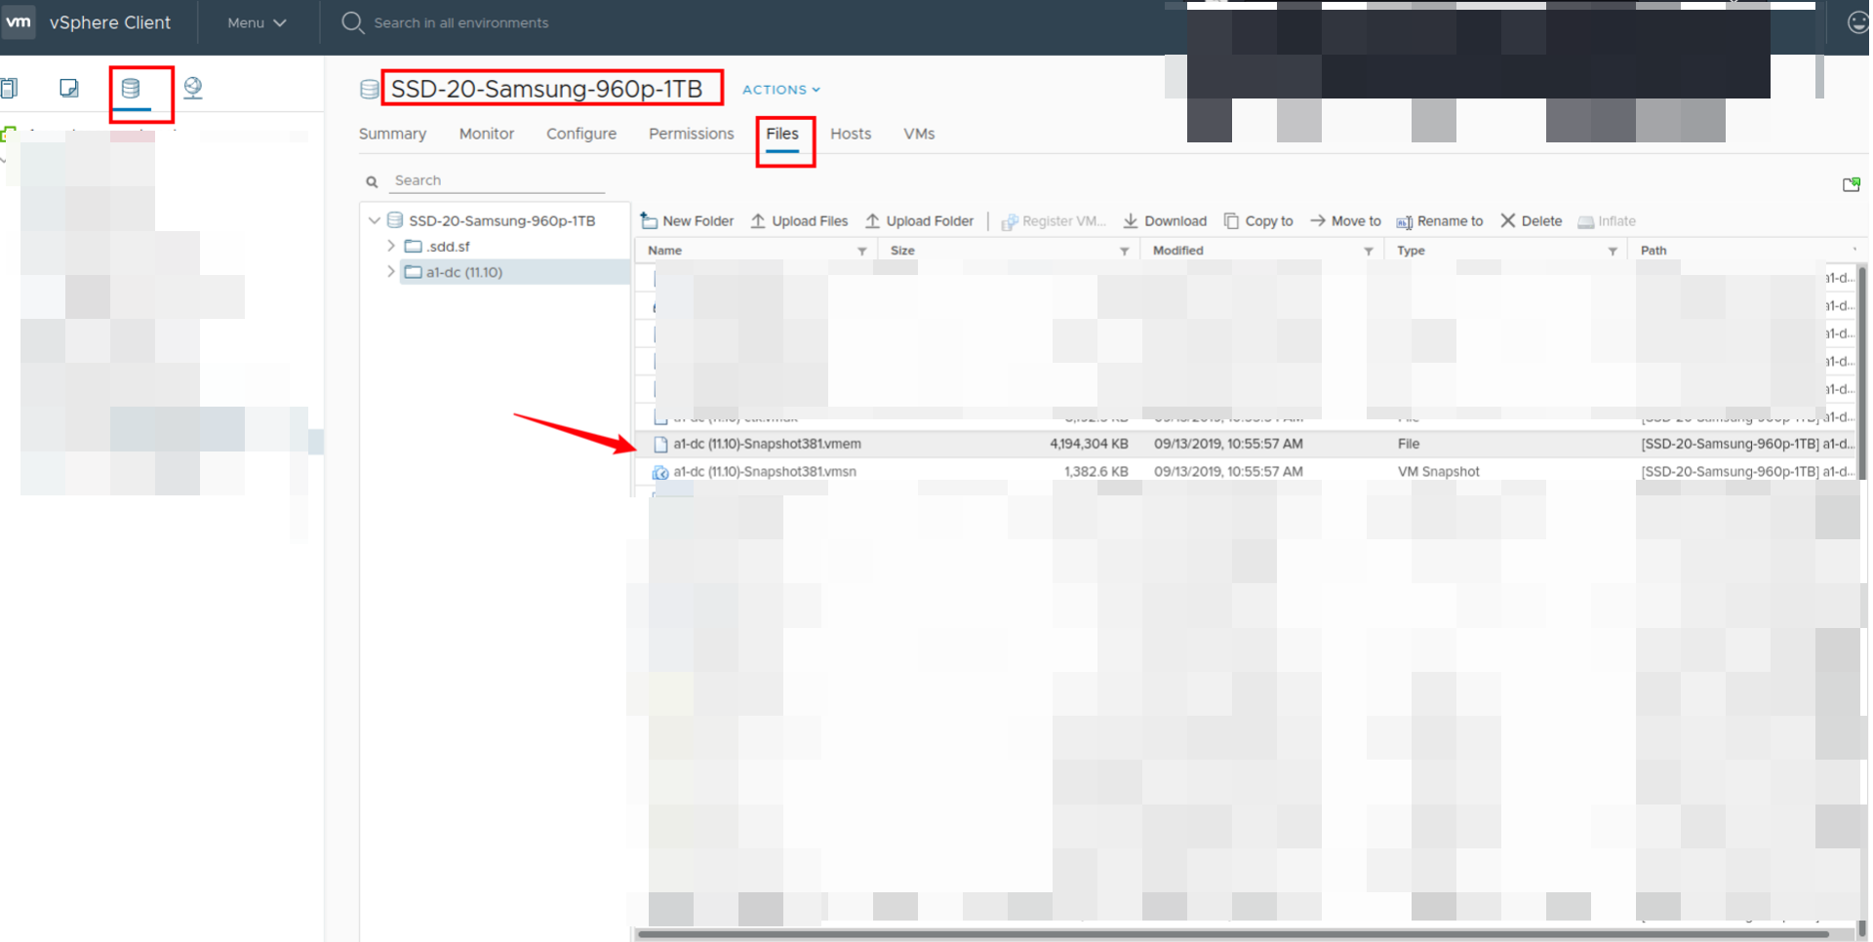Open the Monitor tab
Viewport: 1873px width, 942px height.
coord(487,134)
